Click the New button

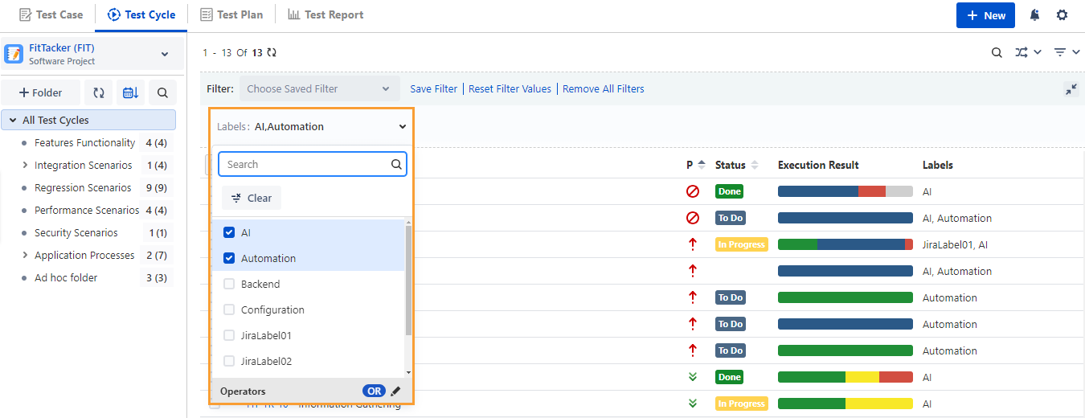(985, 15)
